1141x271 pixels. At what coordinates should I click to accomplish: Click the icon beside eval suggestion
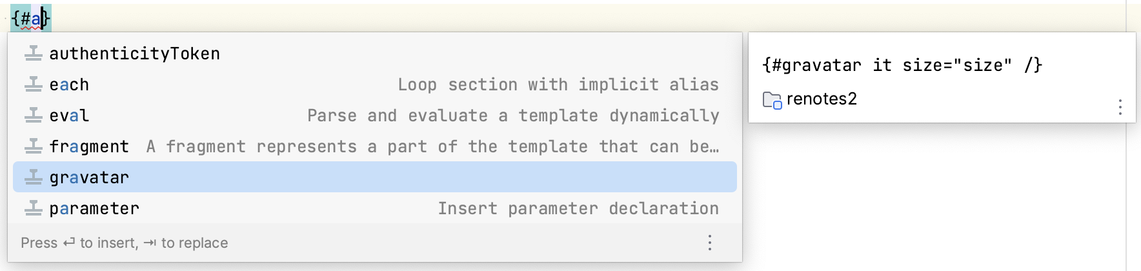[x=34, y=115]
